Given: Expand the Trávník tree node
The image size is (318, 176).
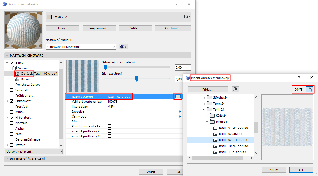Looking at the screenshot, I should pos(7,145).
